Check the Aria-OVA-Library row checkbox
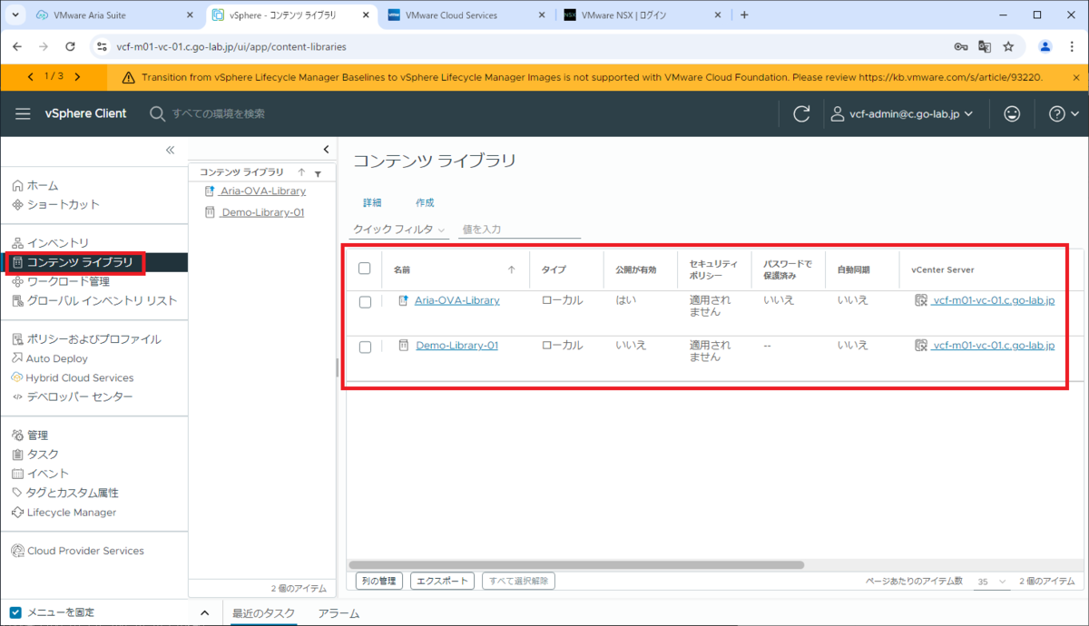1089x626 pixels. point(365,302)
